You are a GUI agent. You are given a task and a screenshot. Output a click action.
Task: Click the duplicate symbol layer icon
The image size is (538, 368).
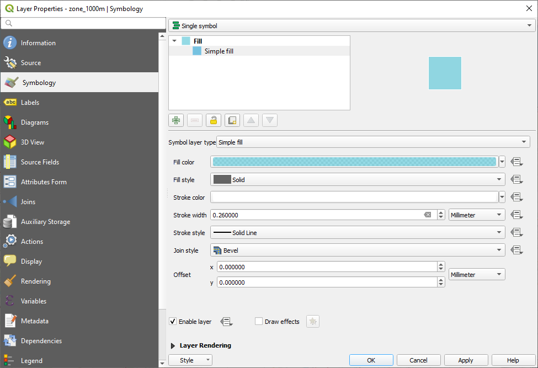pyautogui.click(x=232, y=120)
